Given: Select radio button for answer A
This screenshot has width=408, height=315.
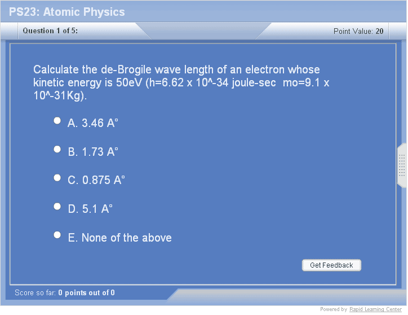Looking at the screenshot, I should (57, 120).
